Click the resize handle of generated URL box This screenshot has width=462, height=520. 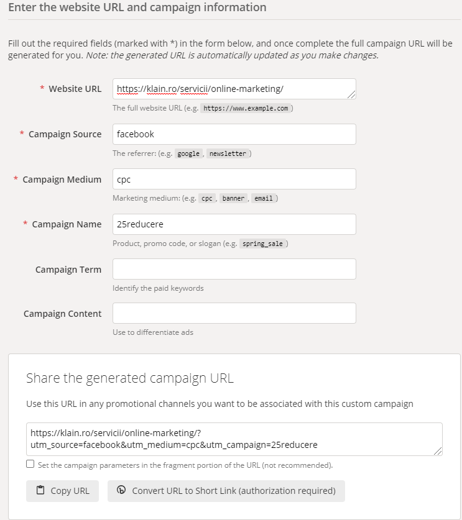click(x=438, y=452)
